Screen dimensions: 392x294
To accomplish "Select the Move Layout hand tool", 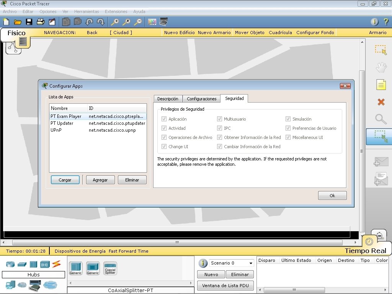I will tap(381, 67).
